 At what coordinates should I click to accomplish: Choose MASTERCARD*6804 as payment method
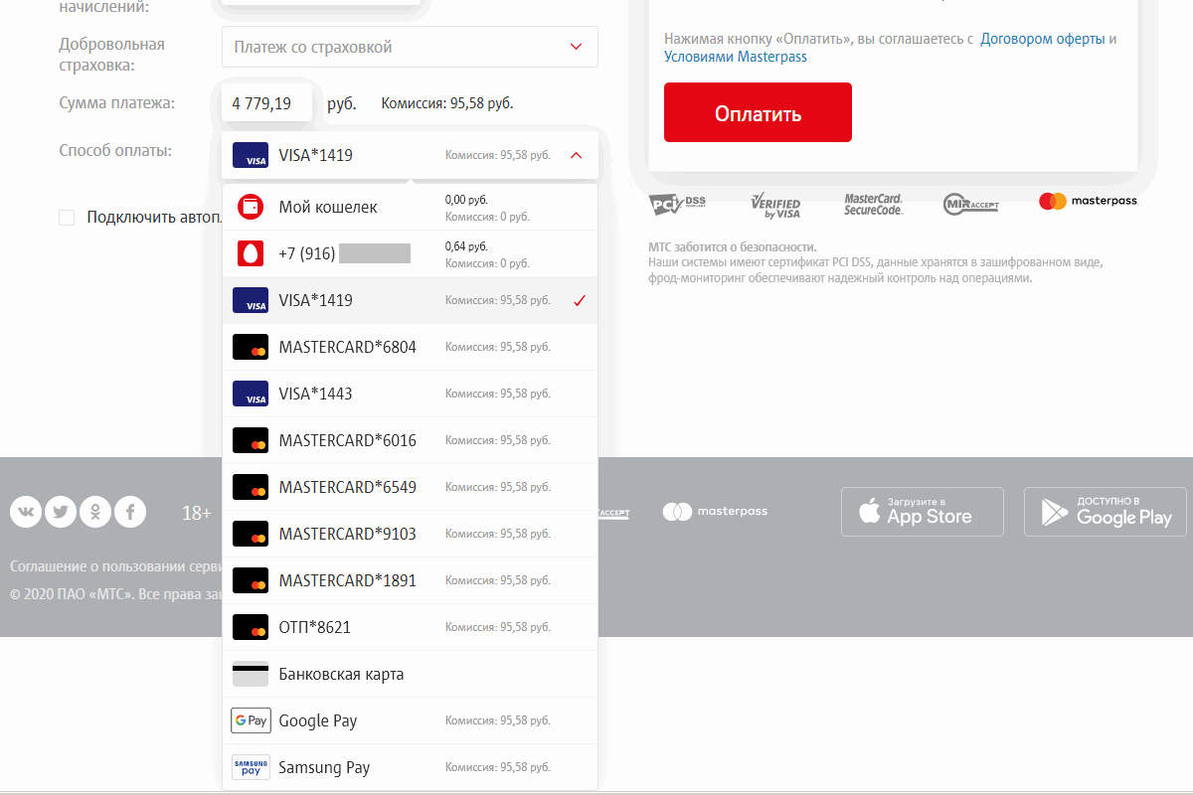(x=410, y=347)
